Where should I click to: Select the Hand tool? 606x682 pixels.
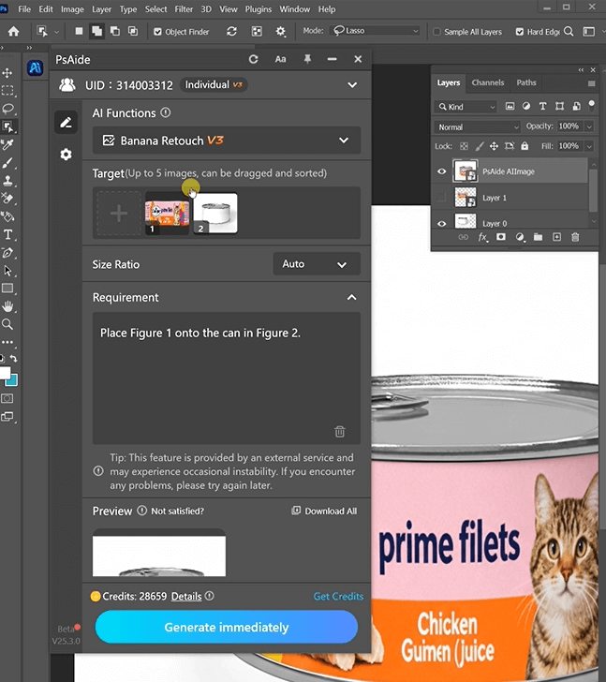tap(7, 306)
